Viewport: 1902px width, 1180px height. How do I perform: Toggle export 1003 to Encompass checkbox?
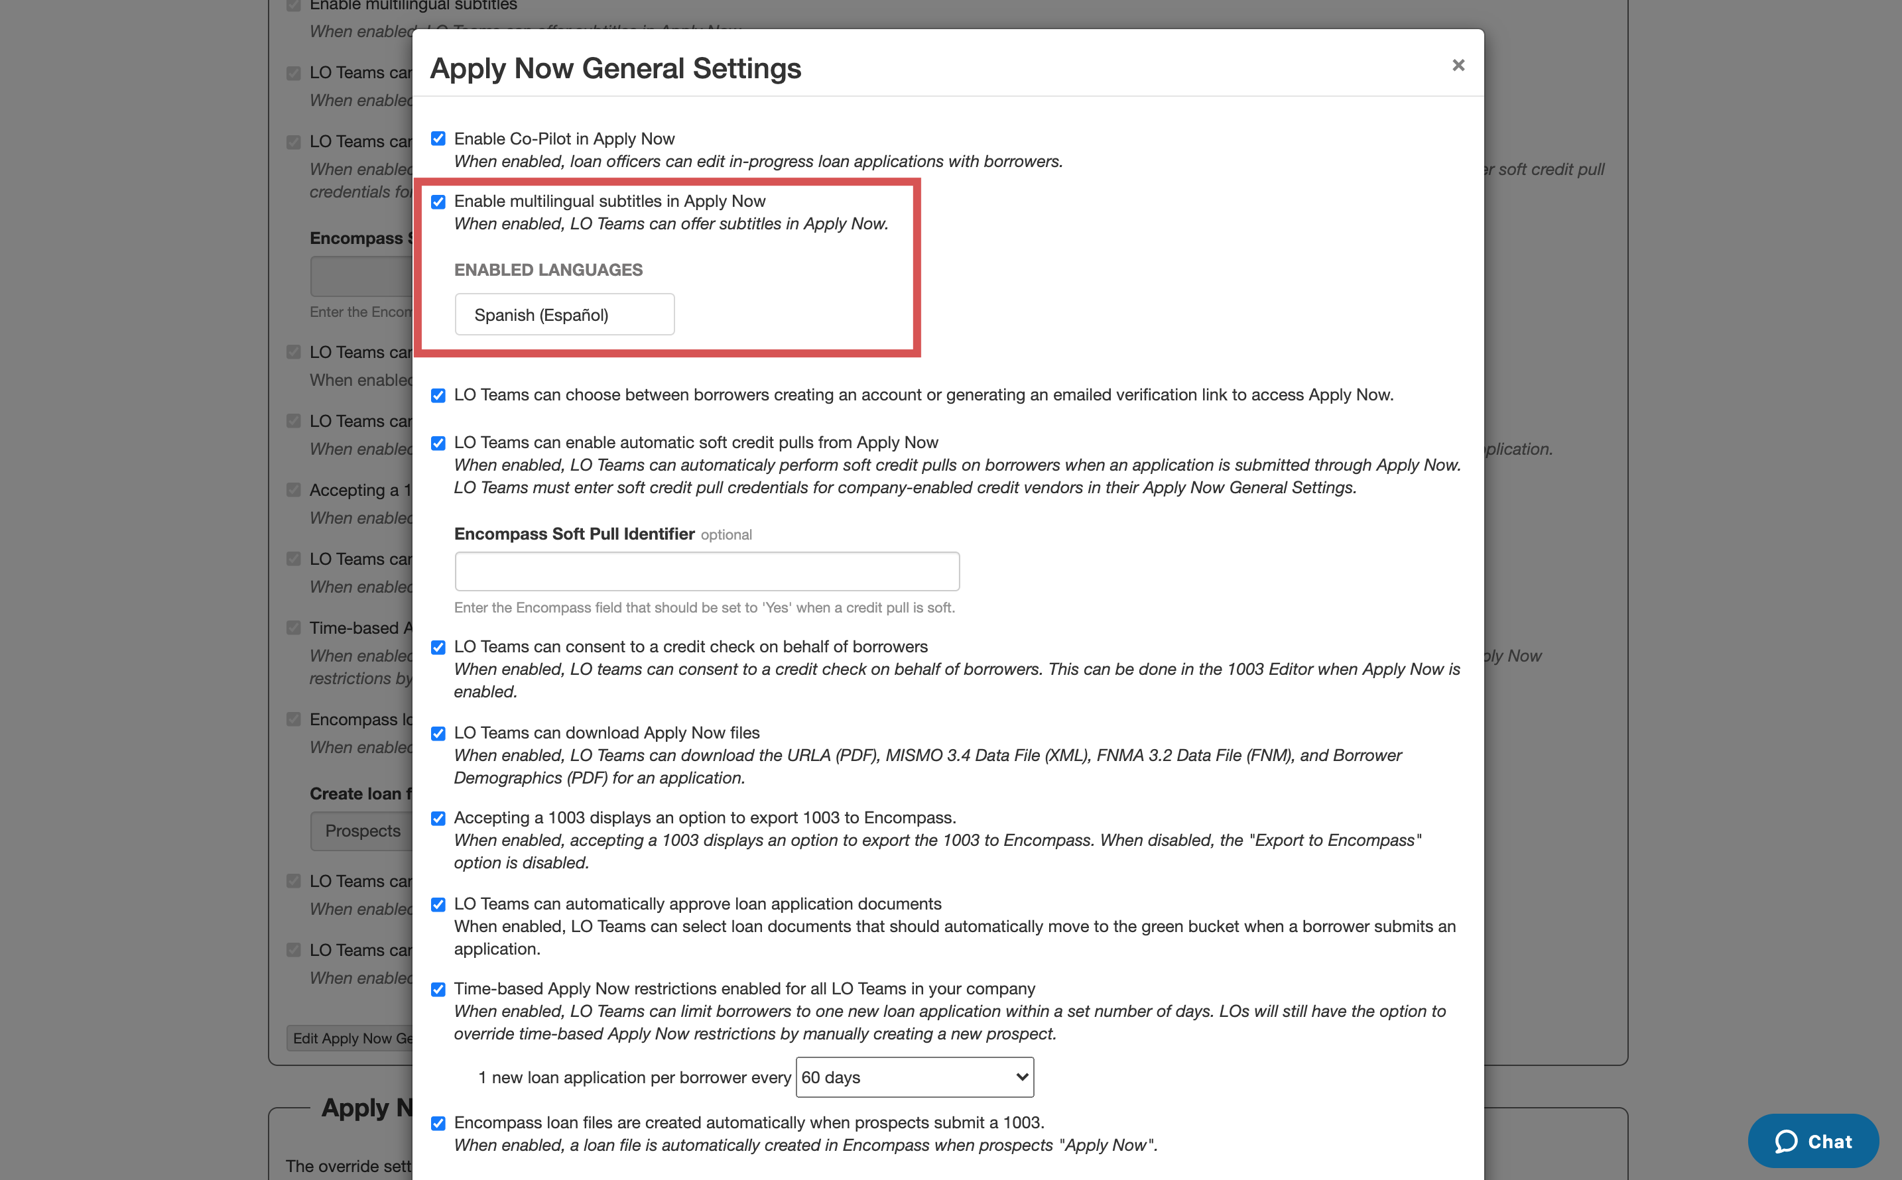(x=438, y=819)
